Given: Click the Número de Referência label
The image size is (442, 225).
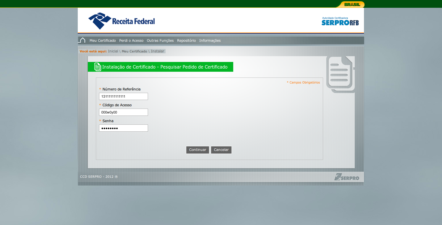Looking at the screenshot, I should 122,89.
